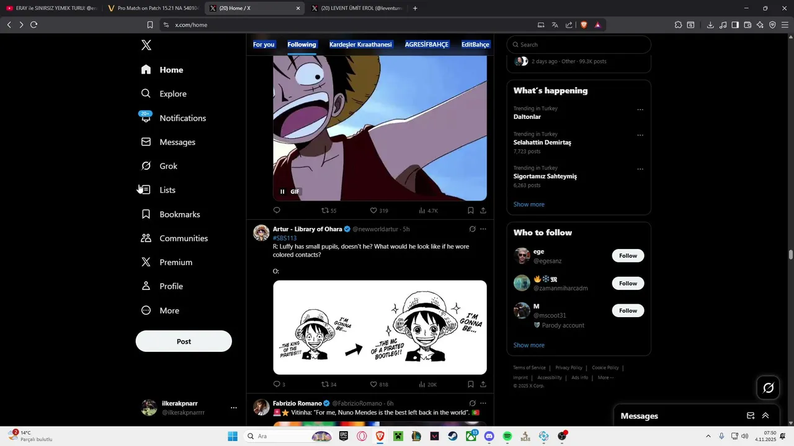Open the More sidebar menu
Image resolution: width=794 pixels, height=446 pixels.
[160, 310]
